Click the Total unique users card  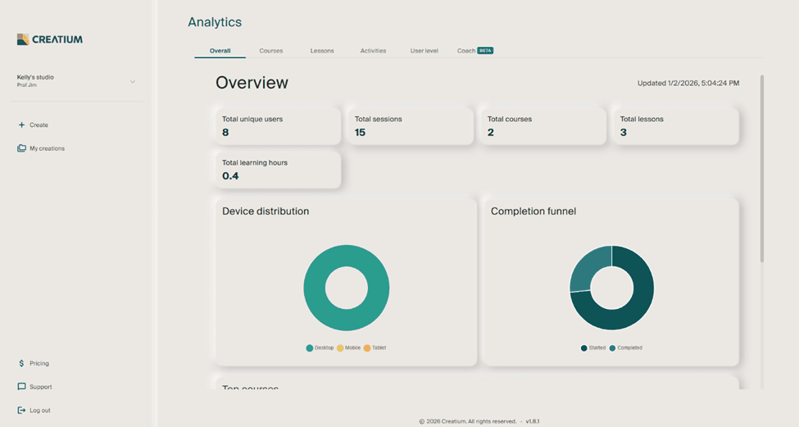click(x=278, y=126)
